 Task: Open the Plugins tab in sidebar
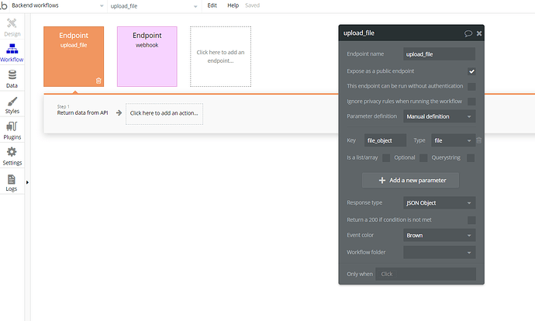click(12, 131)
